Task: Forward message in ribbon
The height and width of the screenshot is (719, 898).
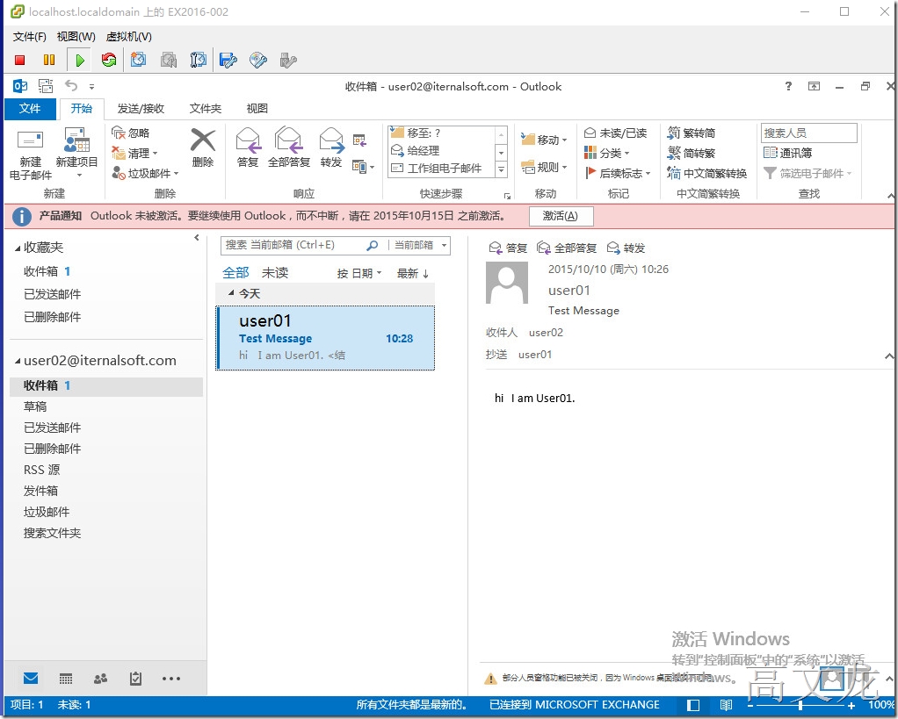Action: (331, 147)
